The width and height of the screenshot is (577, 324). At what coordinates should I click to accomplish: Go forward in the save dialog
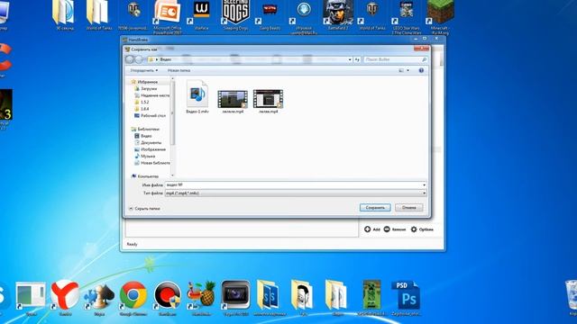139,59
